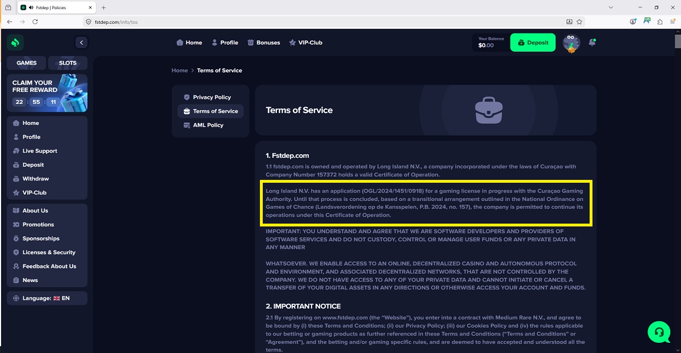Open the SLOTS tab in the sidebar

point(68,63)
